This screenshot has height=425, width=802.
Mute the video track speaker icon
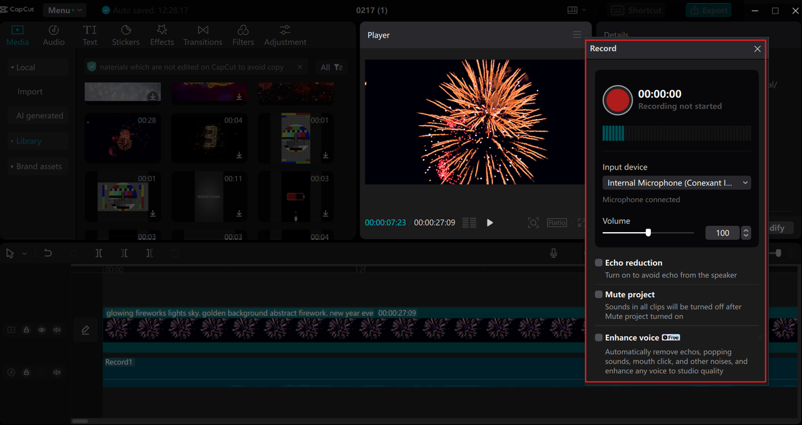click(x=57, y=330)
